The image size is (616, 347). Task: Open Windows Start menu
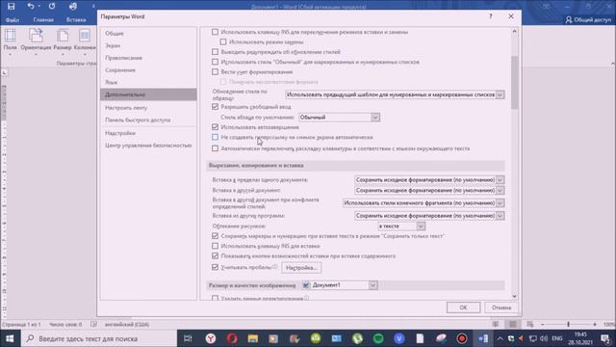coord(10,338)
